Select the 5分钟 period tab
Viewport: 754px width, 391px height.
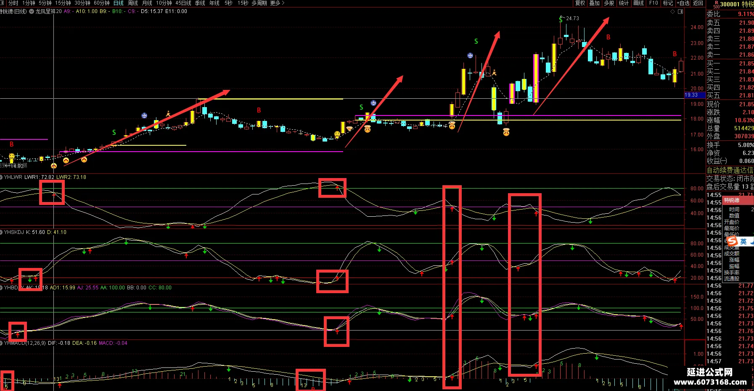45,3
